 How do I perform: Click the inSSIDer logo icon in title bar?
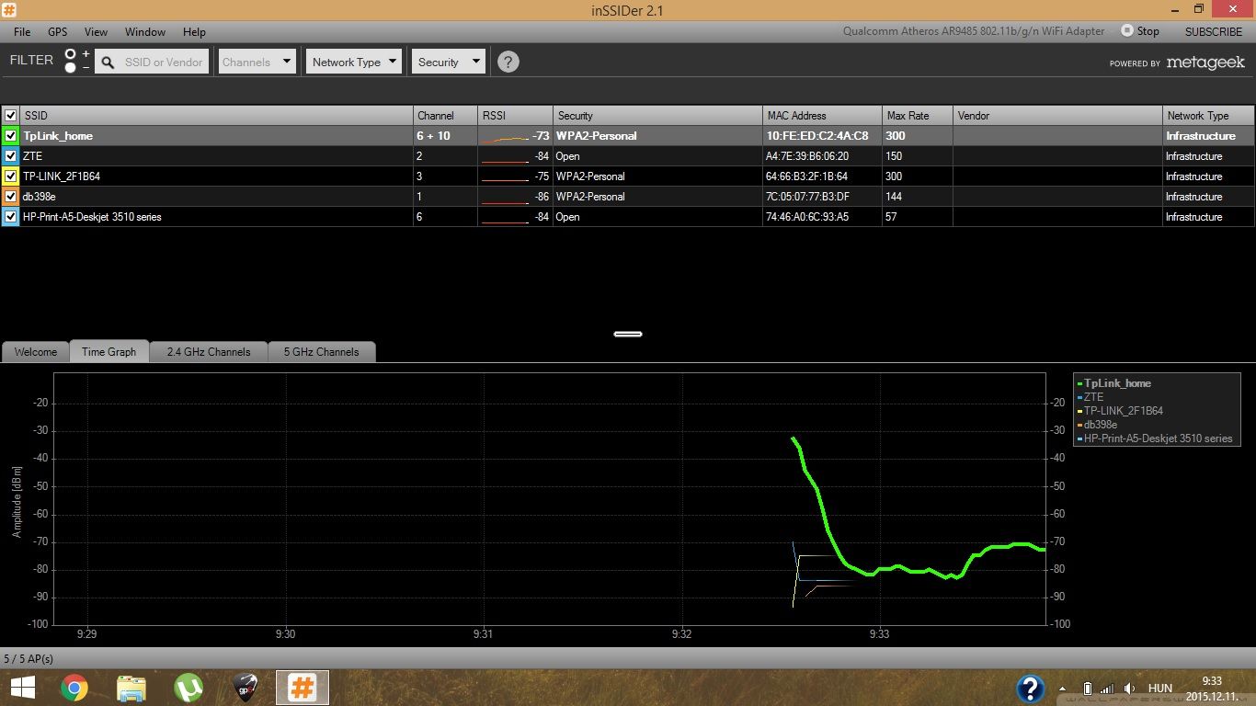9,10
